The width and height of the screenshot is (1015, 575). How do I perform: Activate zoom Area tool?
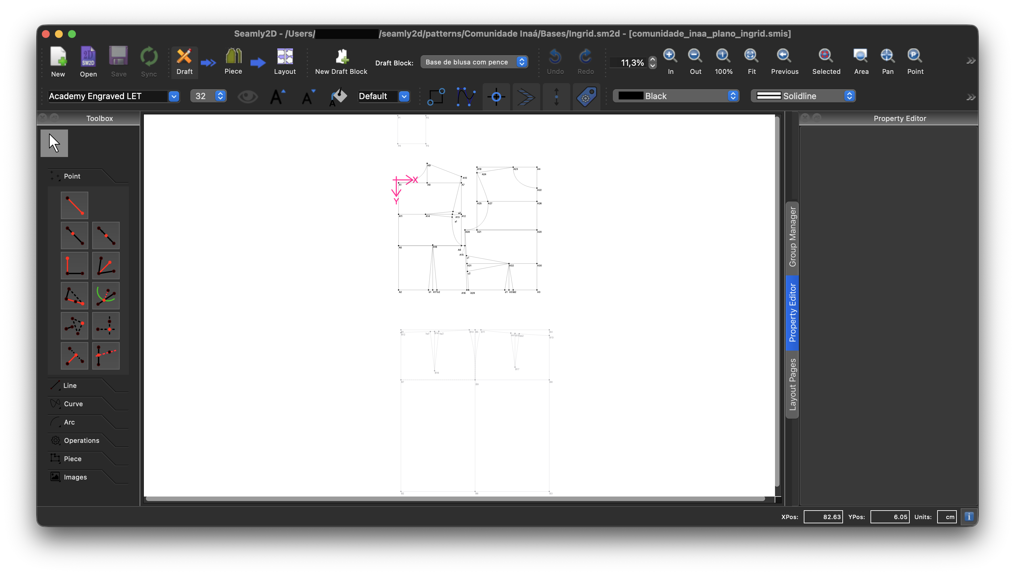861,61
